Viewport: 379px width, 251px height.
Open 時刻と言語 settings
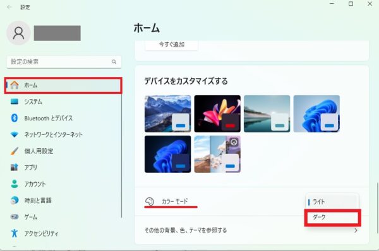(63, 201)
